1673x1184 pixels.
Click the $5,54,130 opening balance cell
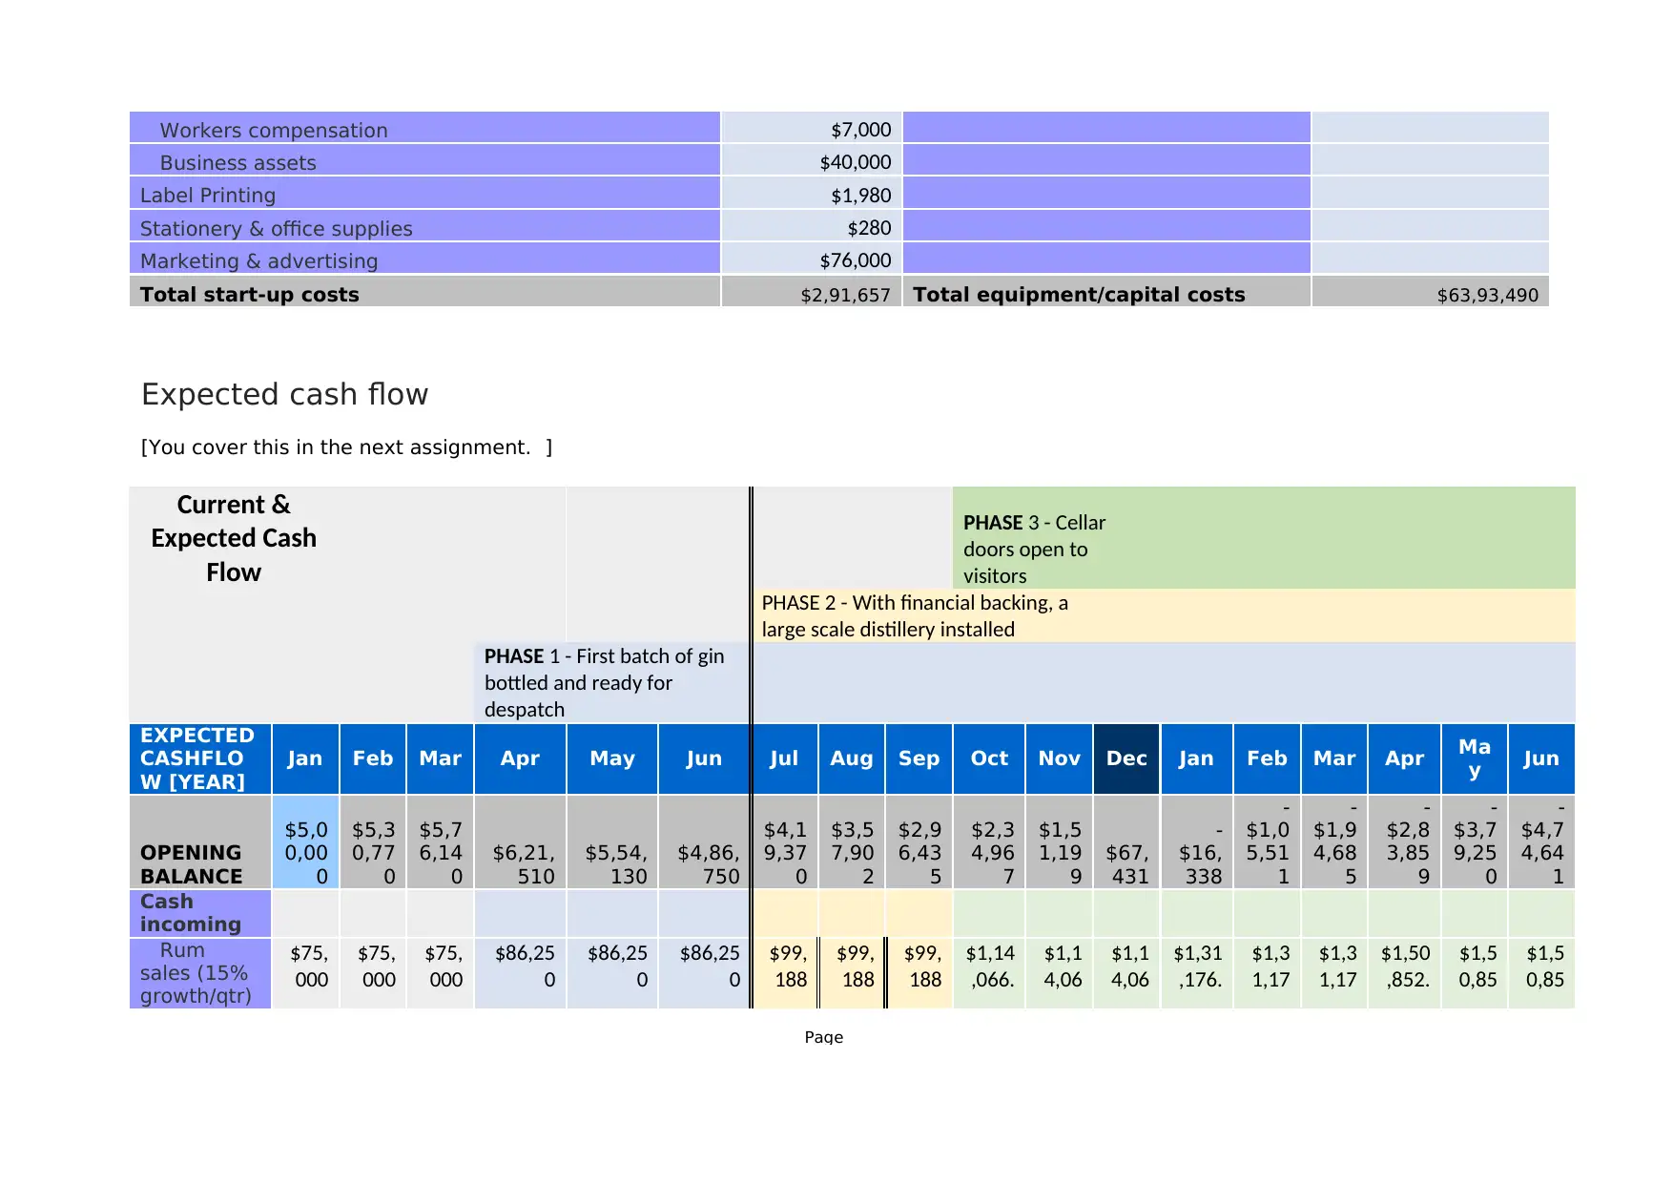coord(612,841)
